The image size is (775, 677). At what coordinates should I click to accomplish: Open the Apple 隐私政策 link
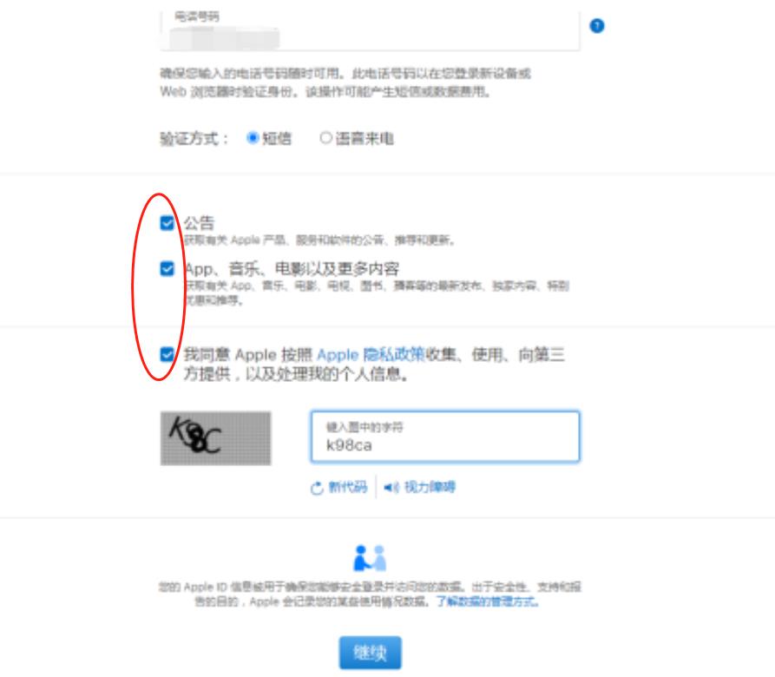tap(371, 354)
